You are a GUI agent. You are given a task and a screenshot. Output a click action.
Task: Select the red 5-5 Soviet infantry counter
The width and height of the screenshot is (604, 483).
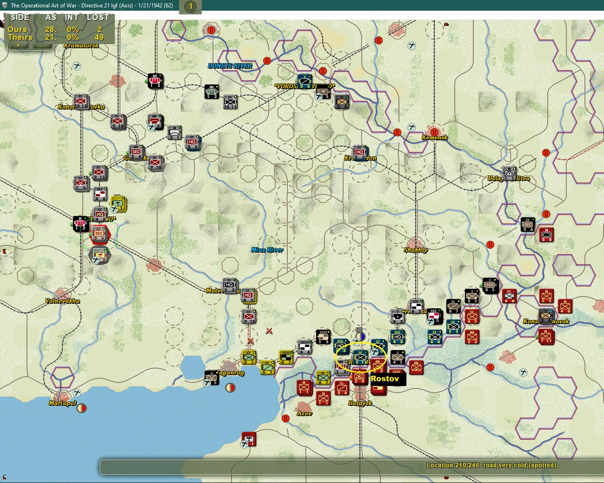click(x=546, y=296)
